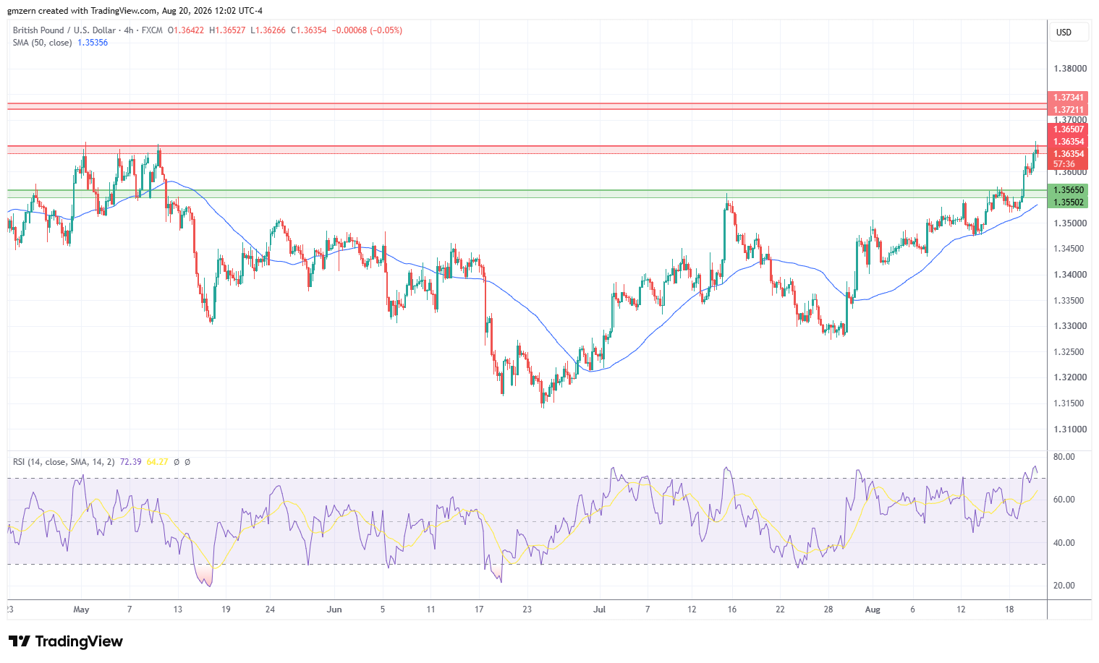1099x663 pixels.
Task: Click the May label on time axis
Action: (x=81, y=609)
